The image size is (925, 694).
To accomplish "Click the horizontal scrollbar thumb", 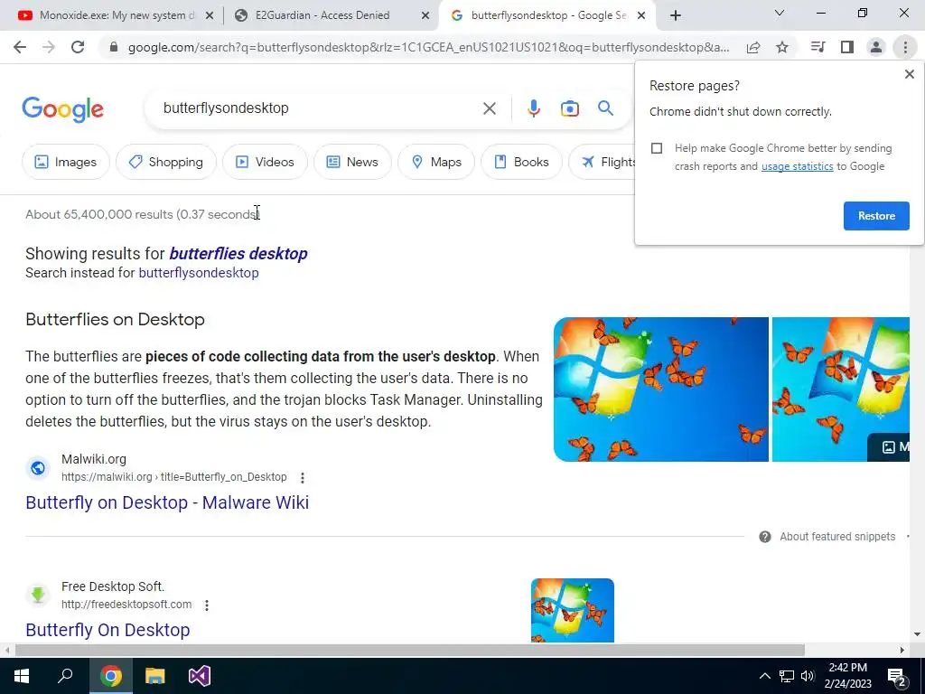I will point(410,650).
